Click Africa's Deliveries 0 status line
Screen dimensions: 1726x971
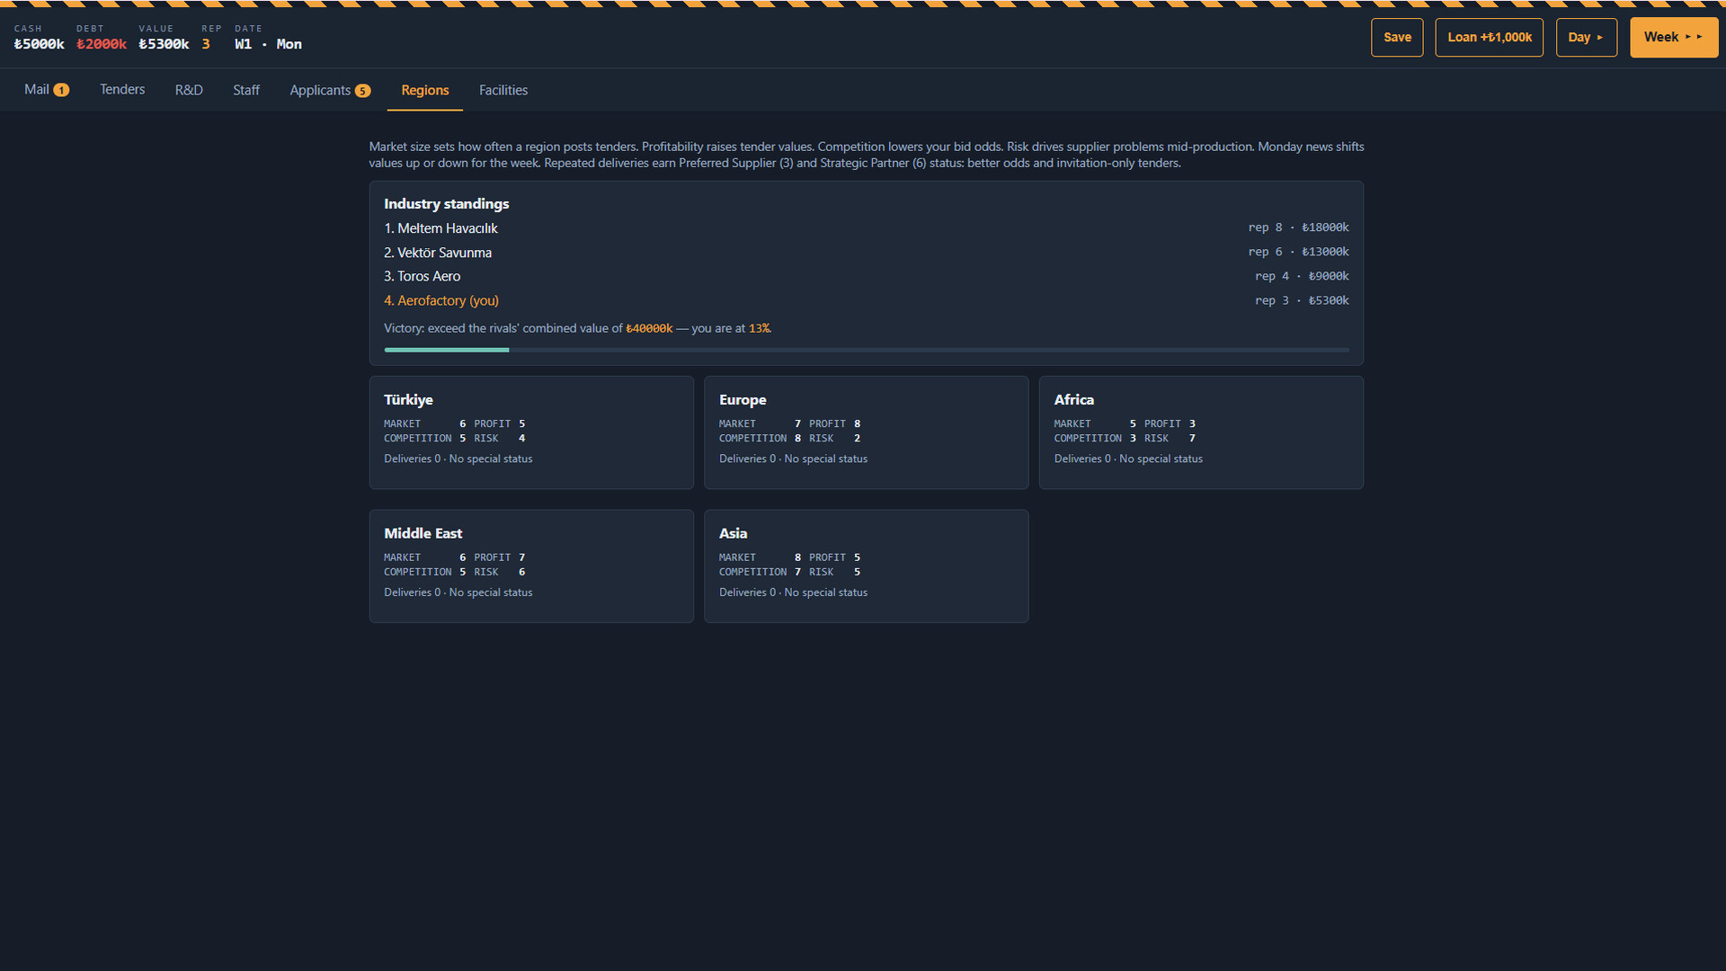1128,459
